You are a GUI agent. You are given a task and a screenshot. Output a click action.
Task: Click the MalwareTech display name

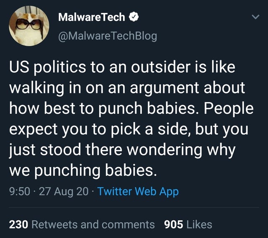click(91, 17)
